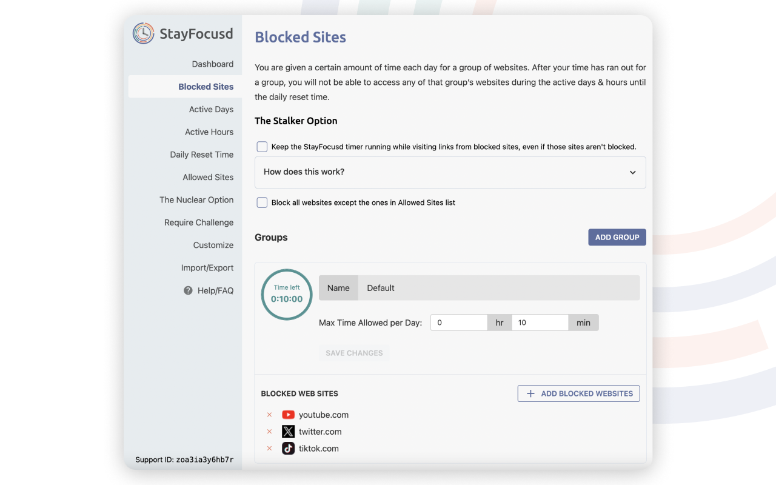Go to Active Days settings

tap(211, 109)
